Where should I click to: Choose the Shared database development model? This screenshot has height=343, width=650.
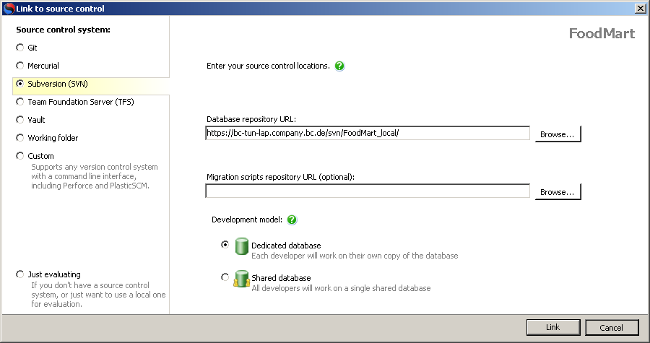(x=225, y=277)
